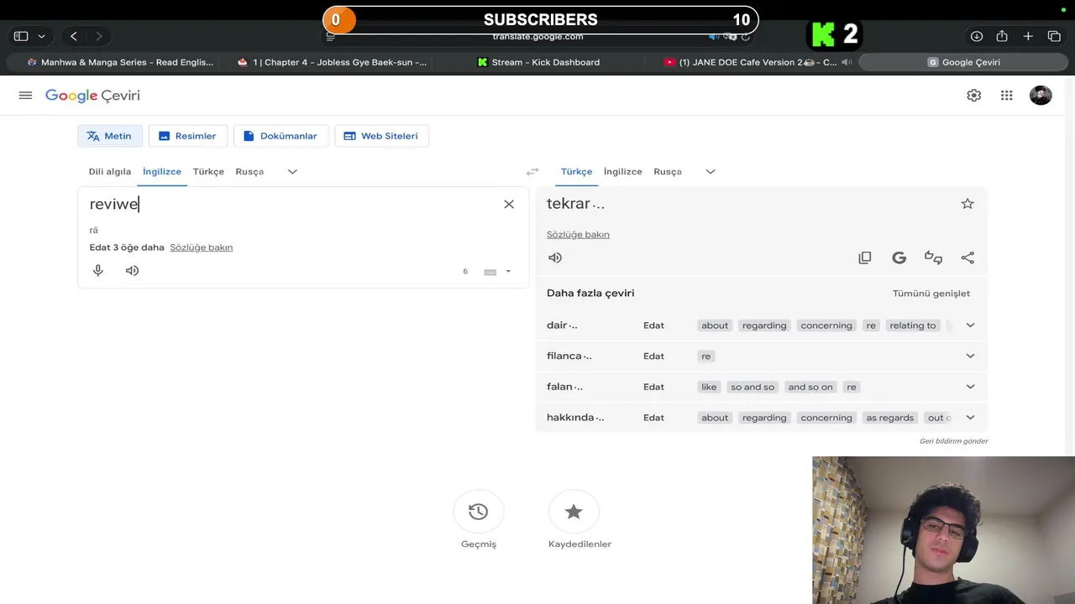Start voice input with the microphone
Screen dimensions: 1075x604
(98, 270)
